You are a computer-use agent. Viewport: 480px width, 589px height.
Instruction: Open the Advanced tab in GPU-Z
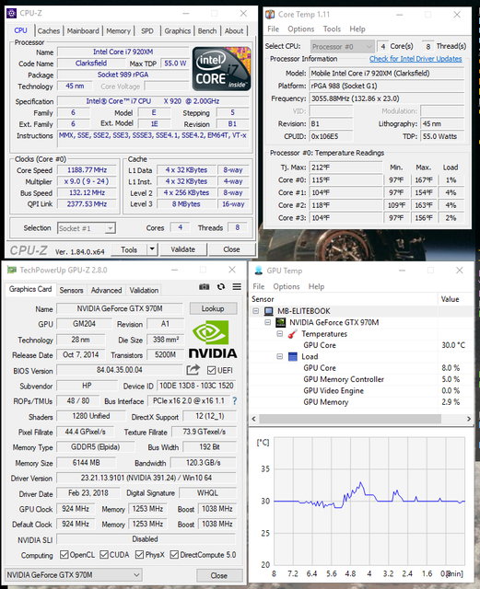pyautogui.click(x=107, y=290)
